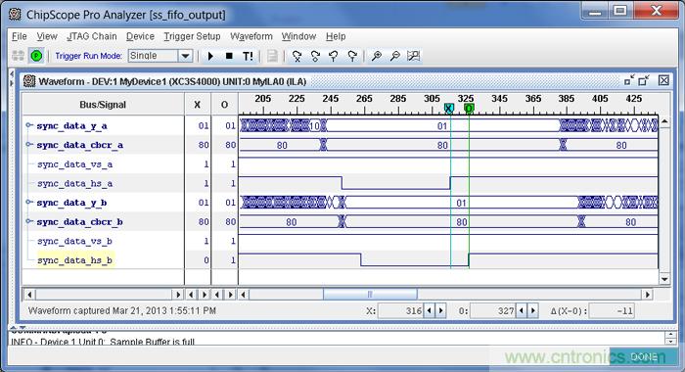Click the go to X cursor icon
This screenshot has height=372, width=685.
pyautogui.click(x=297, y=56)
